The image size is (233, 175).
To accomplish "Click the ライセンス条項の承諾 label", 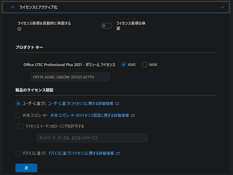I will click(x=131, y=26).
